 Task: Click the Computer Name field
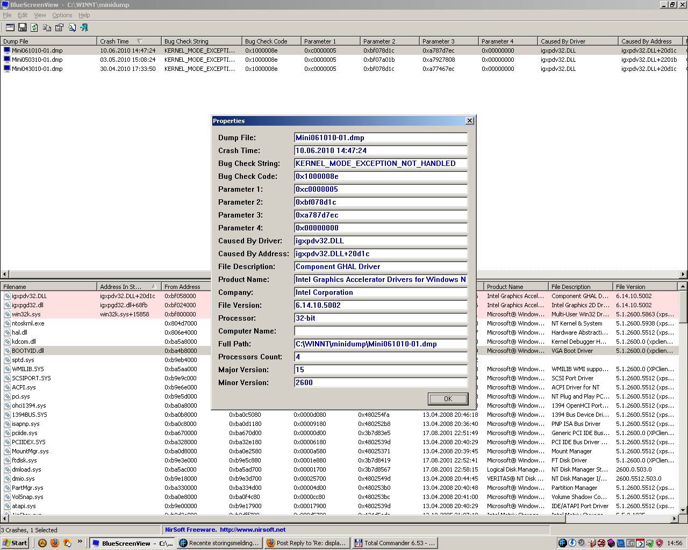381,331
